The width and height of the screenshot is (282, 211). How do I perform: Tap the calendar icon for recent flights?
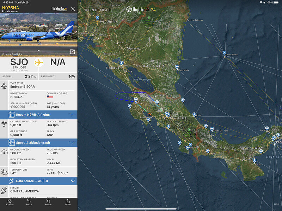[x=12, y=115]
